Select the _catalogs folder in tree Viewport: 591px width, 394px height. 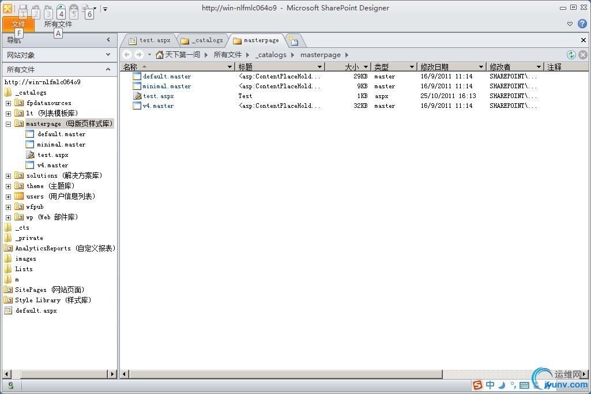pos(31,92)
